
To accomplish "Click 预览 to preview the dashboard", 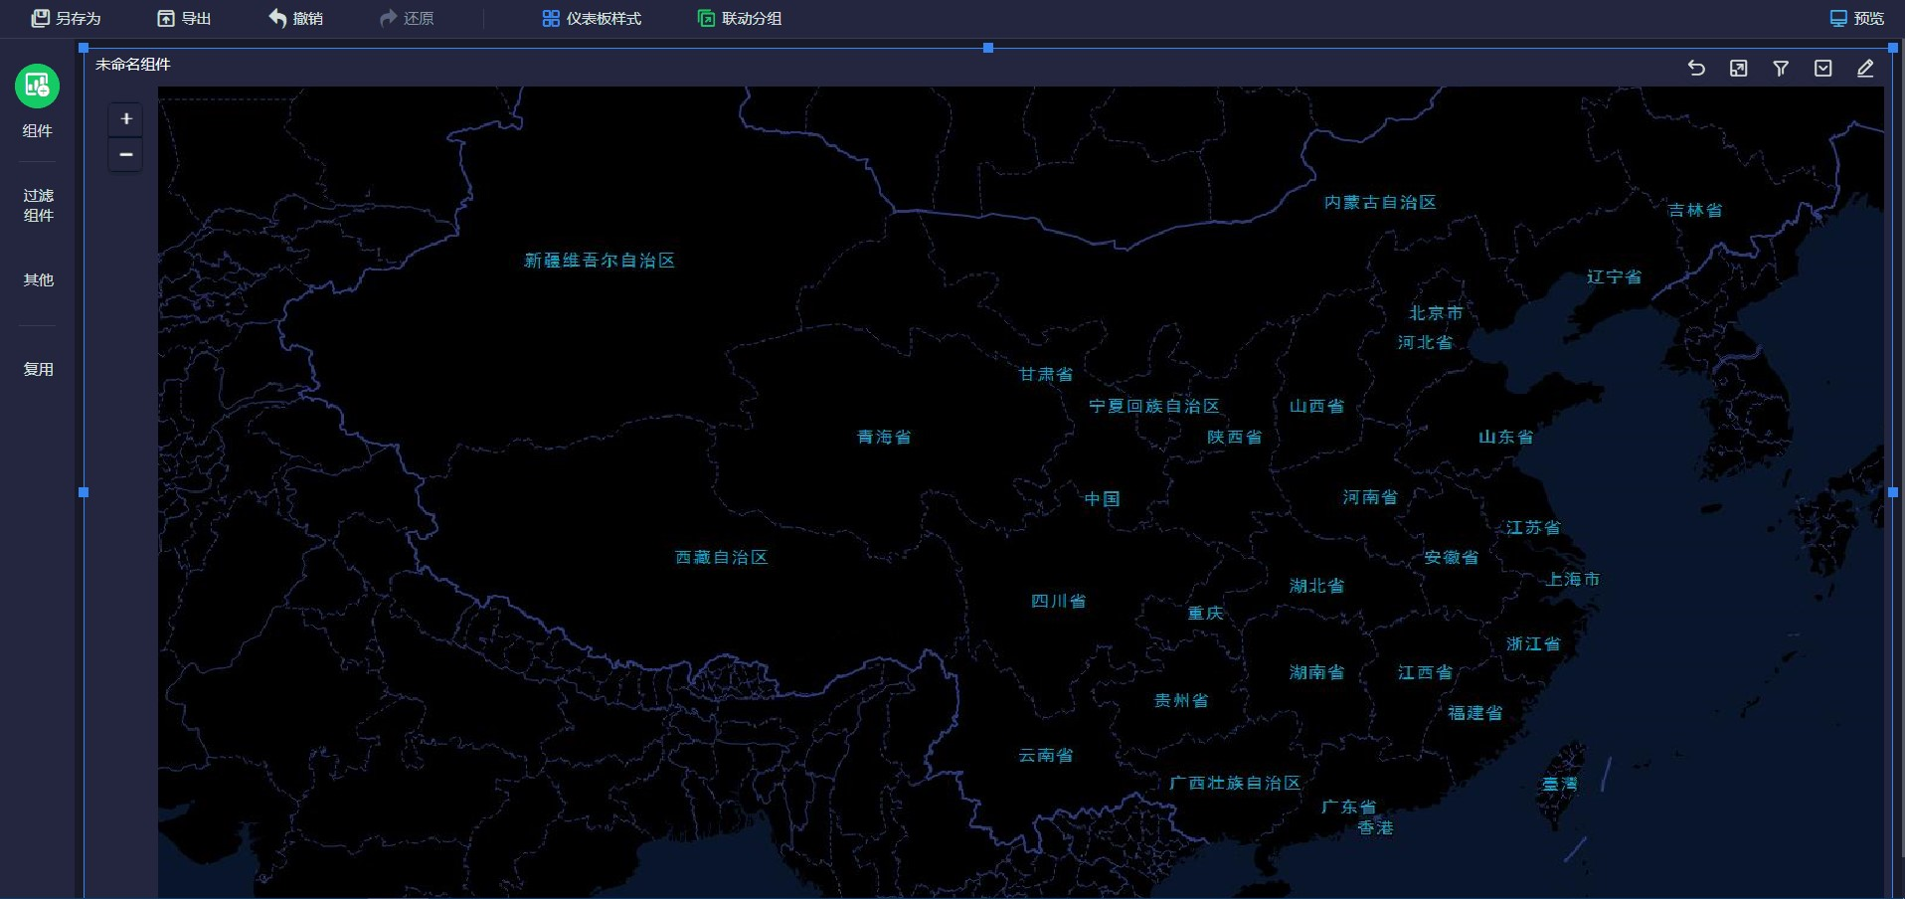I will coord(1857,18).
